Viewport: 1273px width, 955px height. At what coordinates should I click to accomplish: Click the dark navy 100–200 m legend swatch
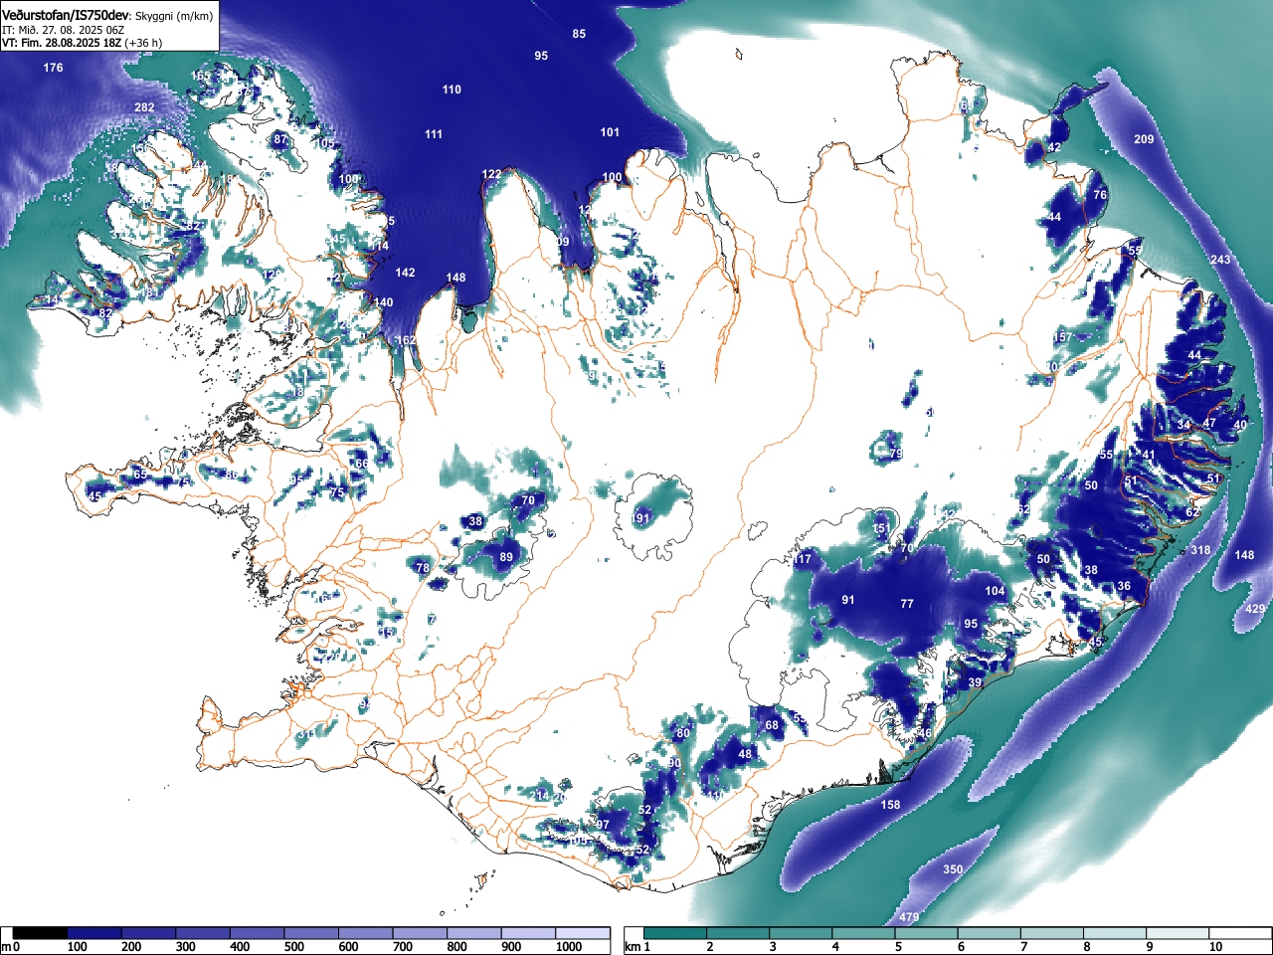pos(93,933)
